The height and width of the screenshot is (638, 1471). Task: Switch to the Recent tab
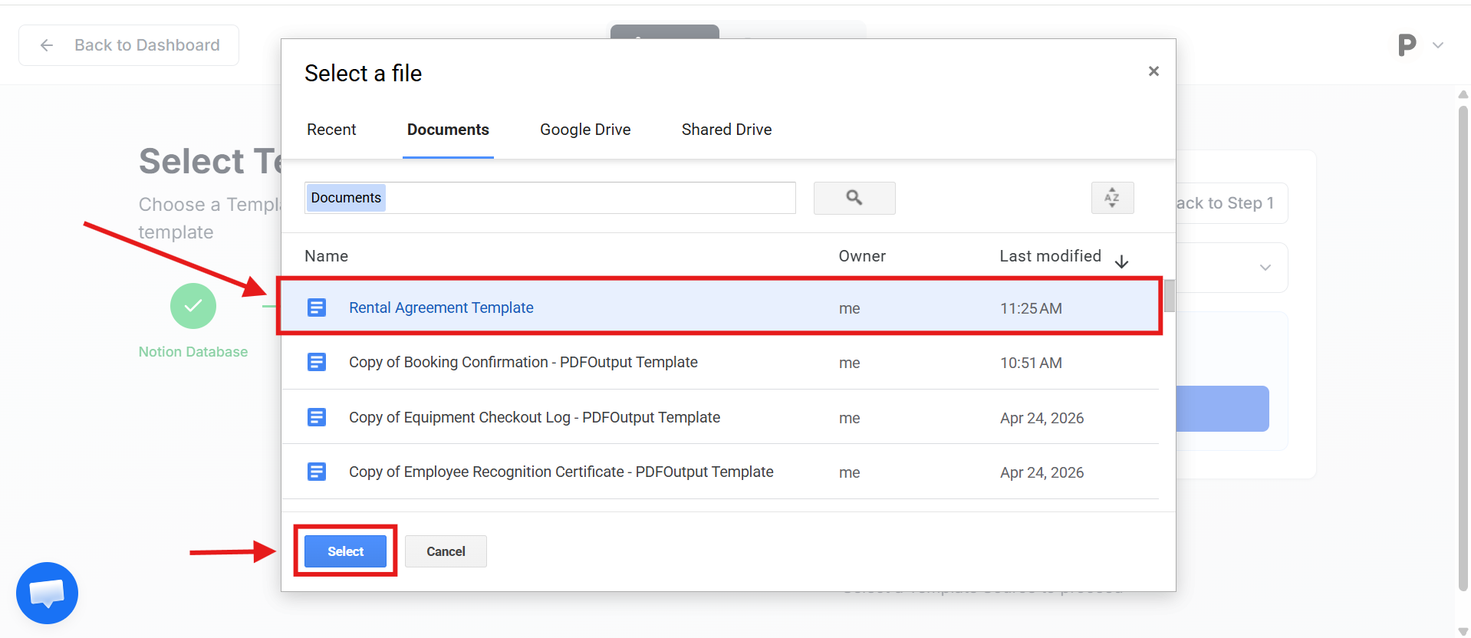pos(331,130)
